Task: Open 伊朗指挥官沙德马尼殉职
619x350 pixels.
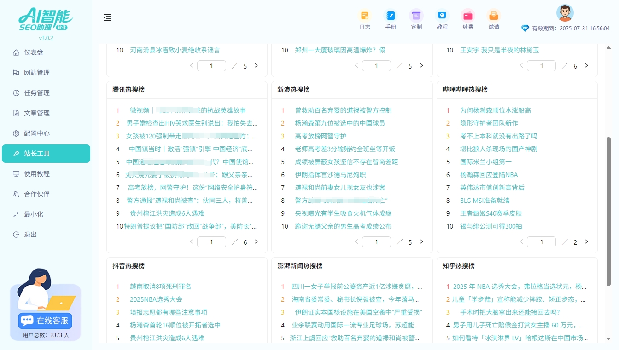Action: click(330, 175)
